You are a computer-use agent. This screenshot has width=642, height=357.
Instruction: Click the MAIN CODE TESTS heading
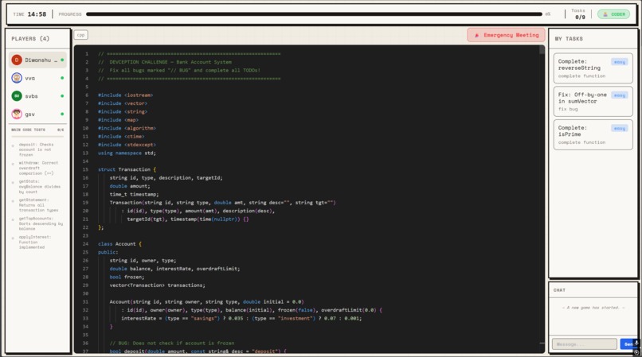[28, 130]
